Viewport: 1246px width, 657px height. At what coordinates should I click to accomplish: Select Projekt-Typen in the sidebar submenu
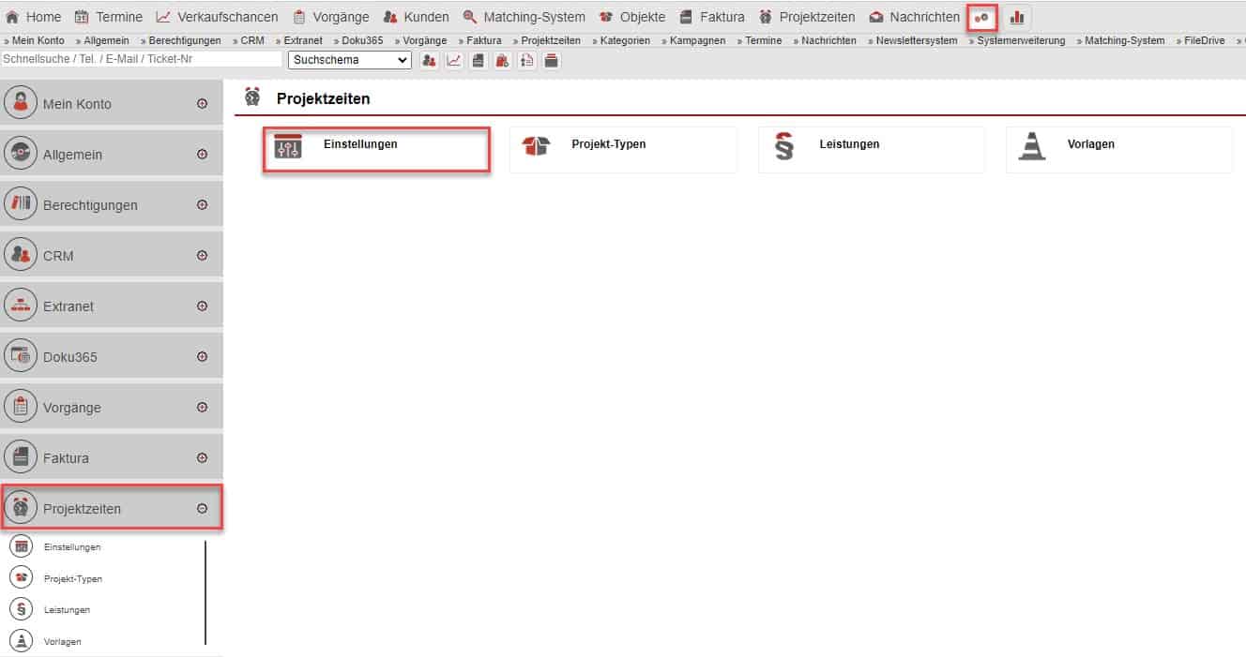72,578
